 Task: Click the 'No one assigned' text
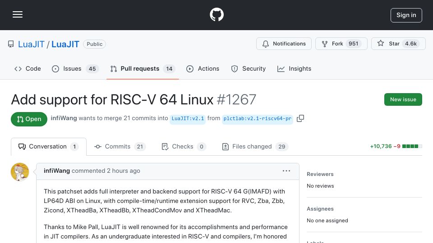(x=327, y=220)
